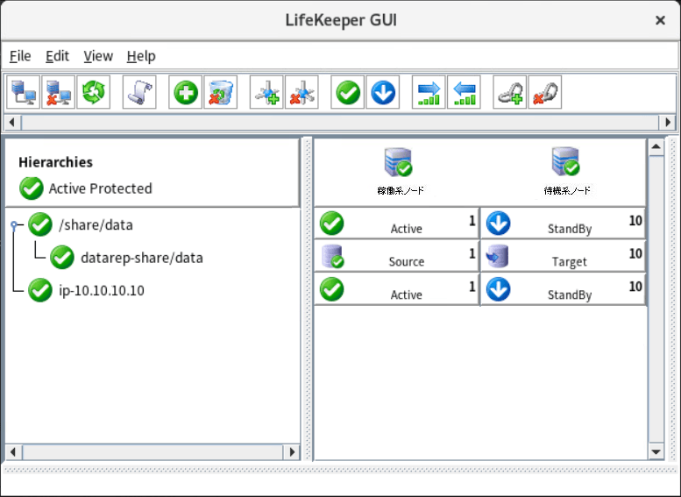Click the Extend Resource Hierarchy right-arrow icon

pos(429,92)
